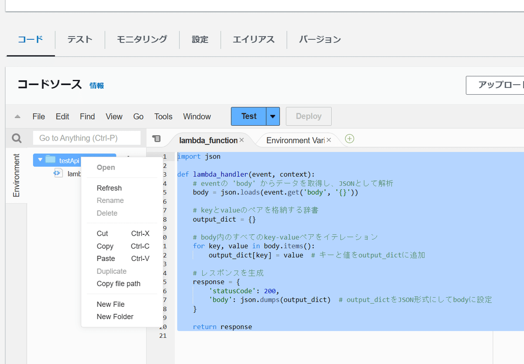Switch to the エイリアス tab
The width and height of the screenshot is (524, 364).
(x=253, y=39)
